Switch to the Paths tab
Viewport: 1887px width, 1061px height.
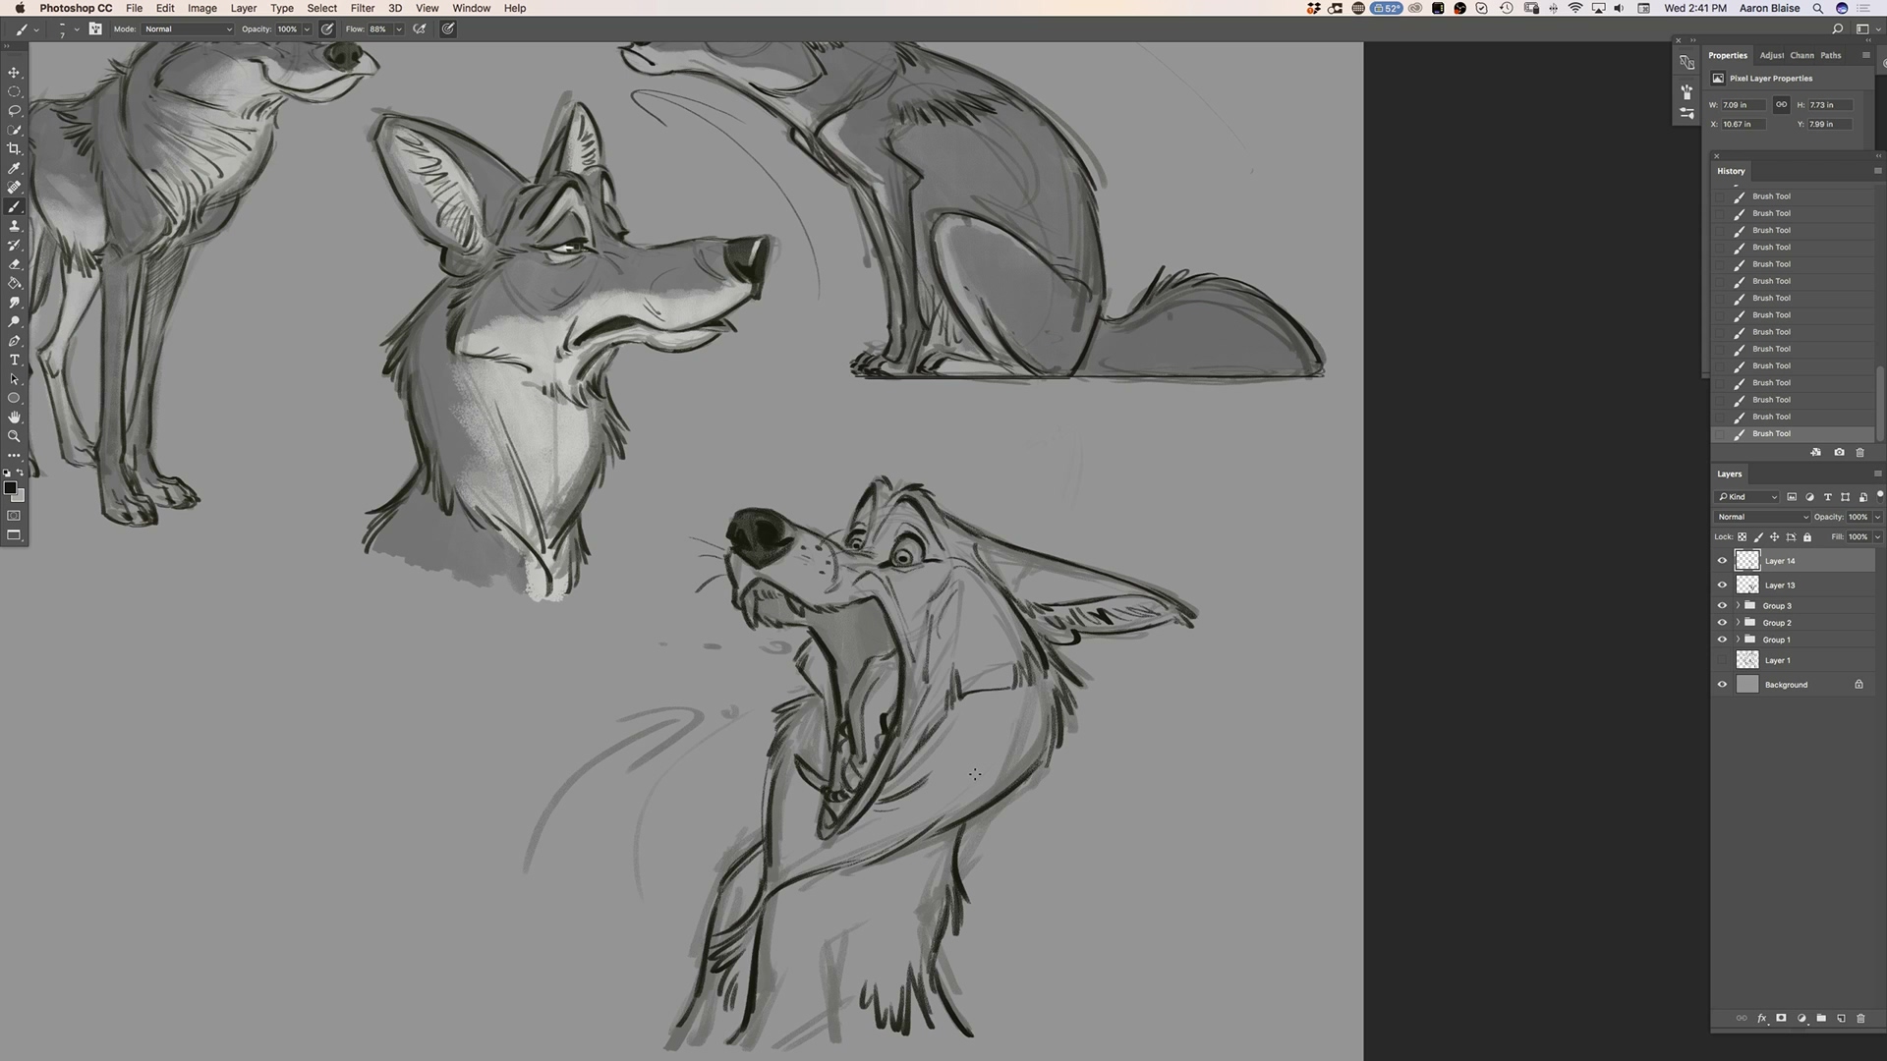coord(1830,55)
